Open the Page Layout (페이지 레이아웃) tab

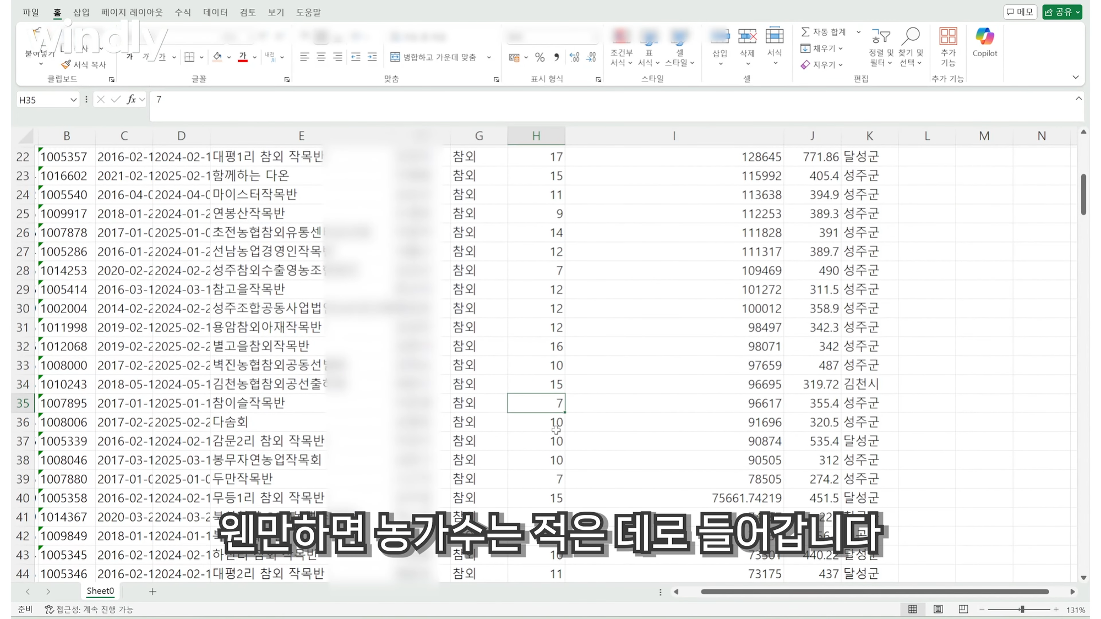(132, 12)
